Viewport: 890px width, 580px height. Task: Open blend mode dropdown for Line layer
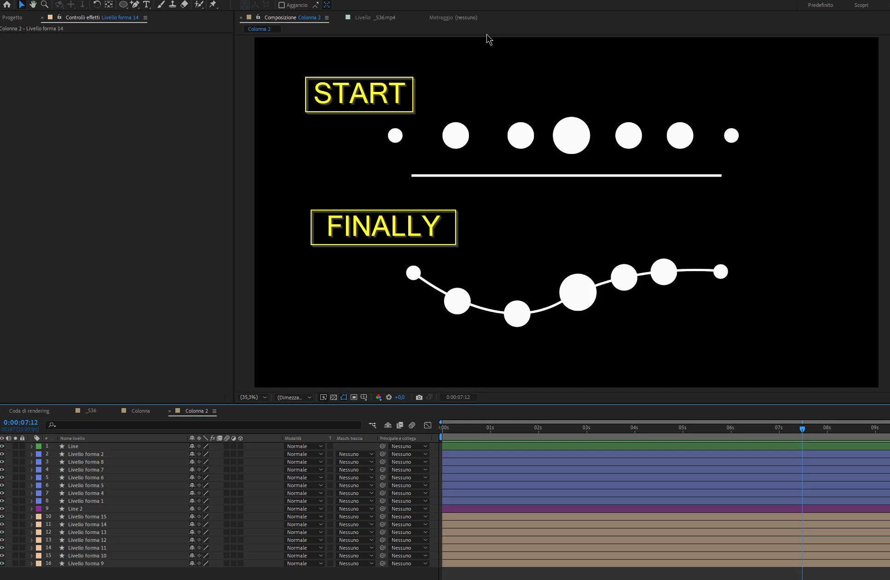(x=304, y=446)
